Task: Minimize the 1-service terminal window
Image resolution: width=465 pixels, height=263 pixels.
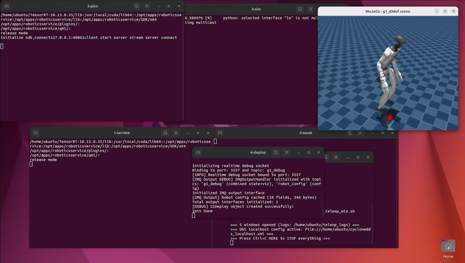Action: tap(188, 133)
